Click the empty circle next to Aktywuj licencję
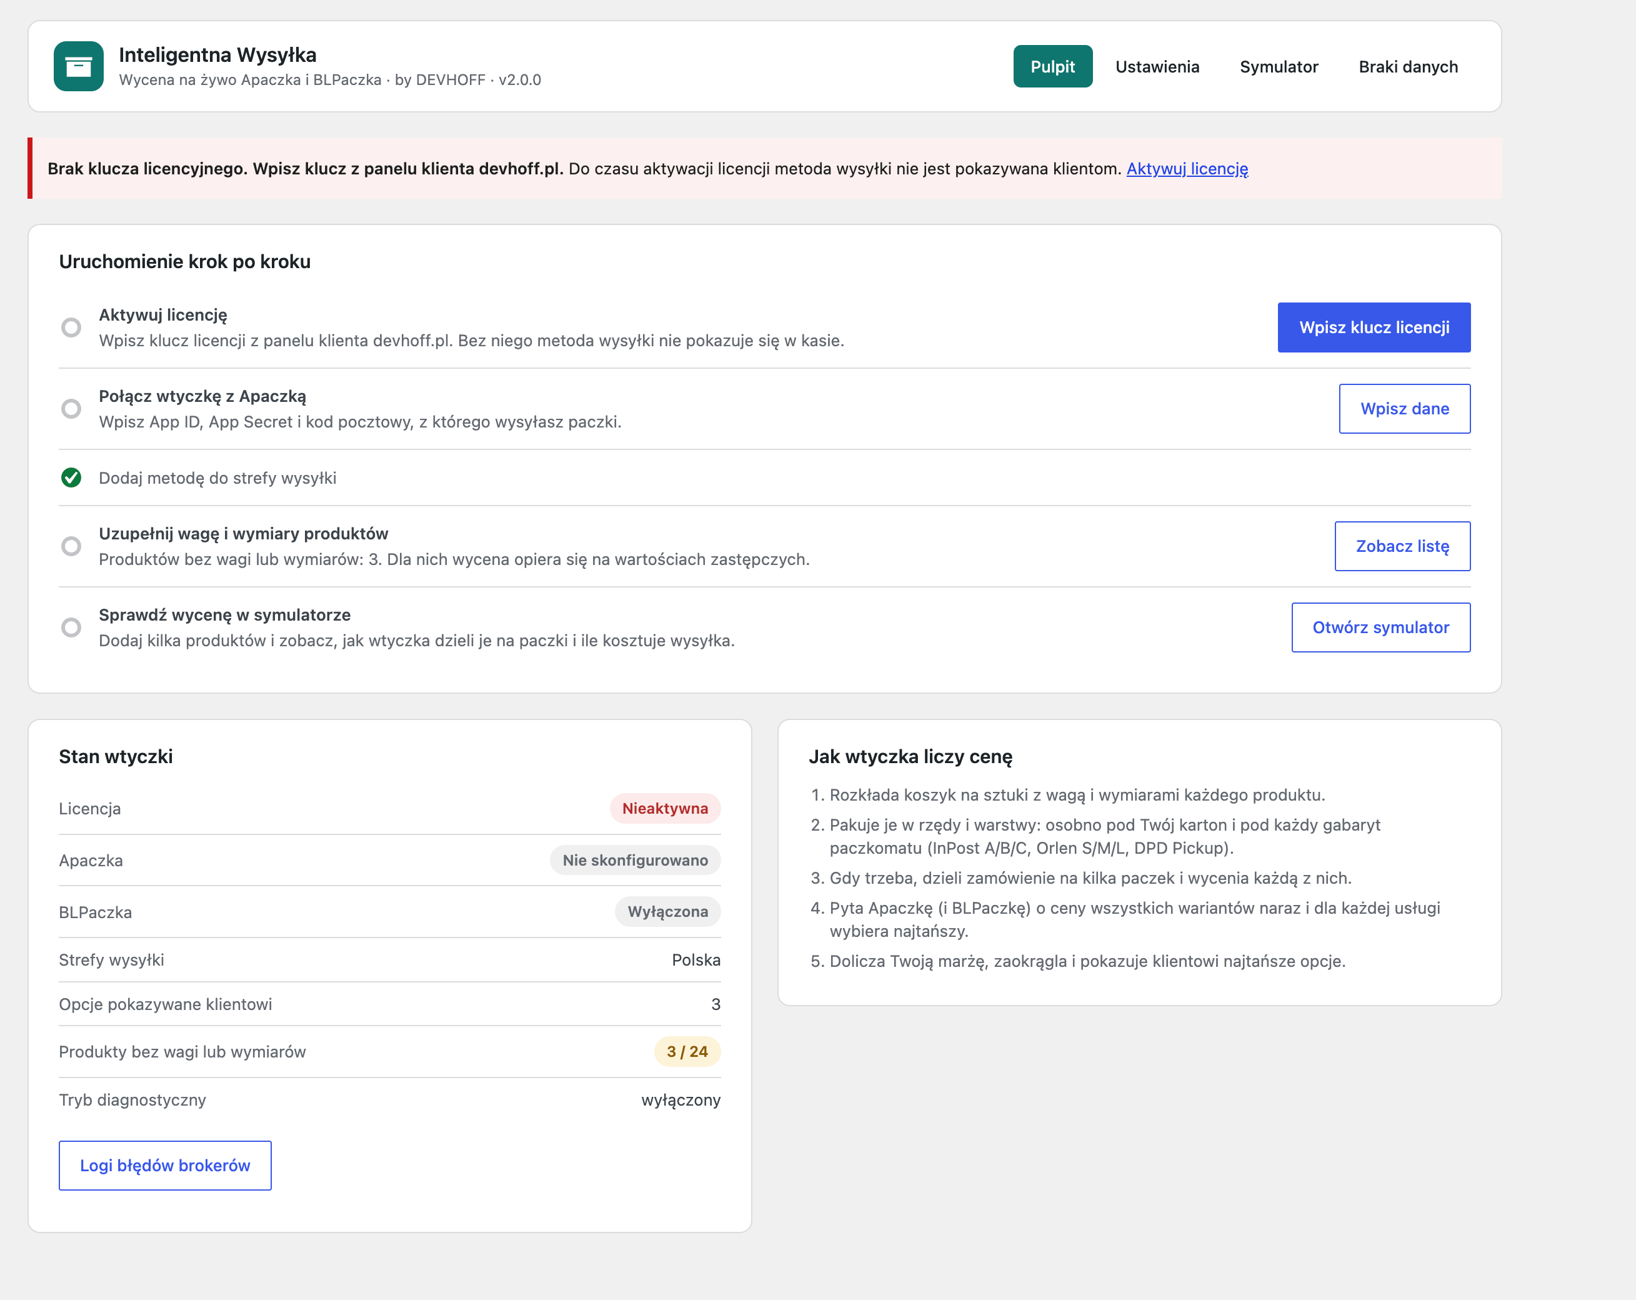This screenshot has width=1636, height=1300. (x=71, y=327)
